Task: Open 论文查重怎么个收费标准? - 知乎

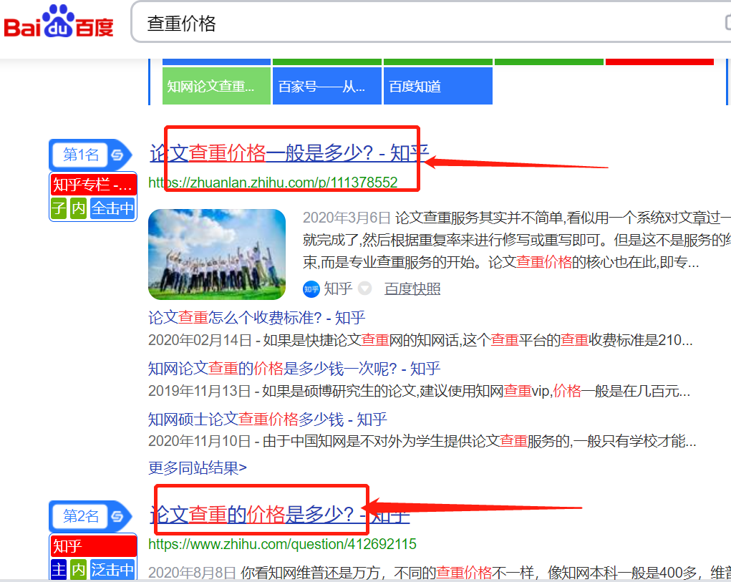Action: (256, 318)
